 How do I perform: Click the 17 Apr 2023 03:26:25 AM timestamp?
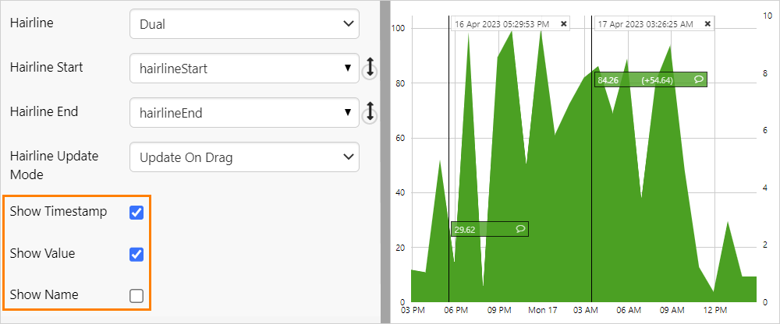point(647,24)
